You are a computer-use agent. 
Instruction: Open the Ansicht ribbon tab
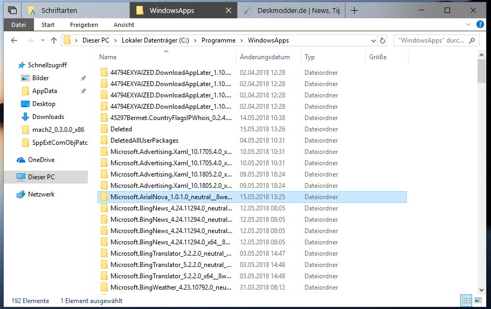point(123,25)
